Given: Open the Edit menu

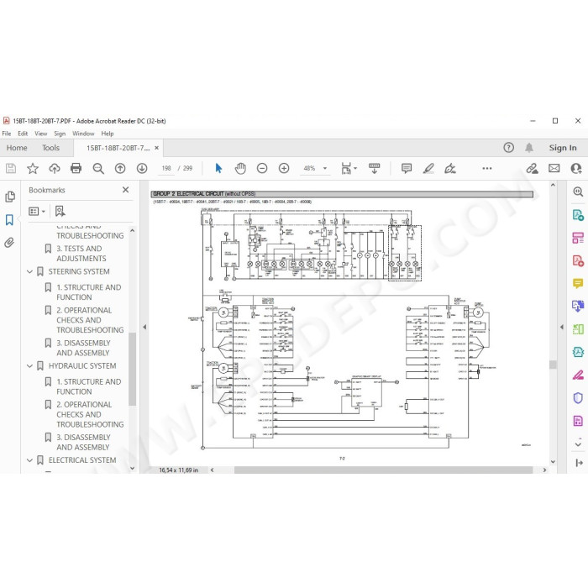Looking at the screenshot, I should point(23,134).
